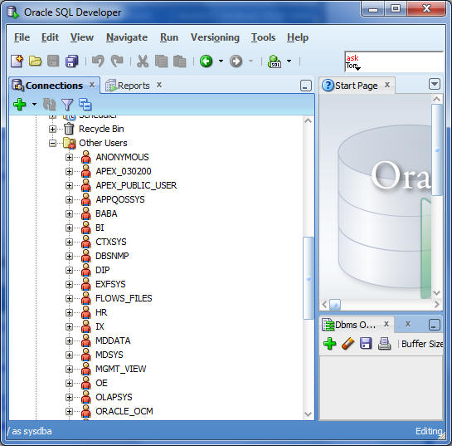This screenshot has width=452, height=446.
Task: Expand the OE user node
Action: (x=69, y=383)
